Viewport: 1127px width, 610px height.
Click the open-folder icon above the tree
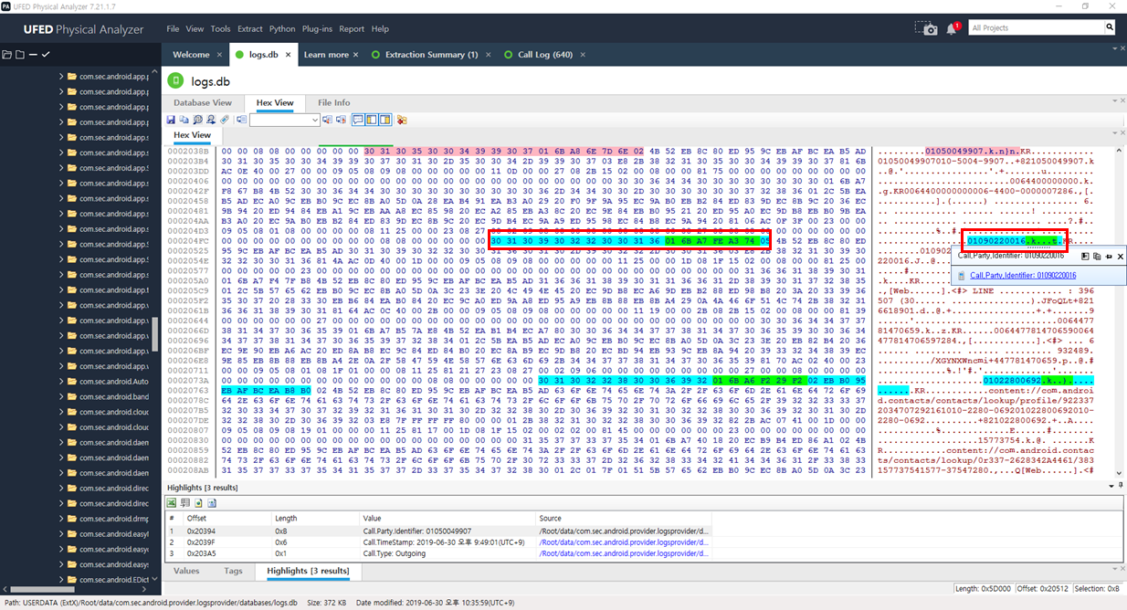pos(7,55)
